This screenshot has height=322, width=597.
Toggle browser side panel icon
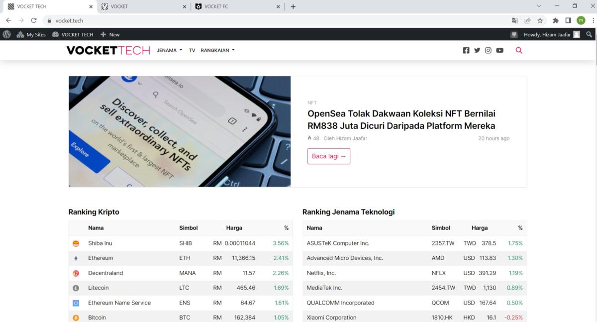(x=568, y=20)
